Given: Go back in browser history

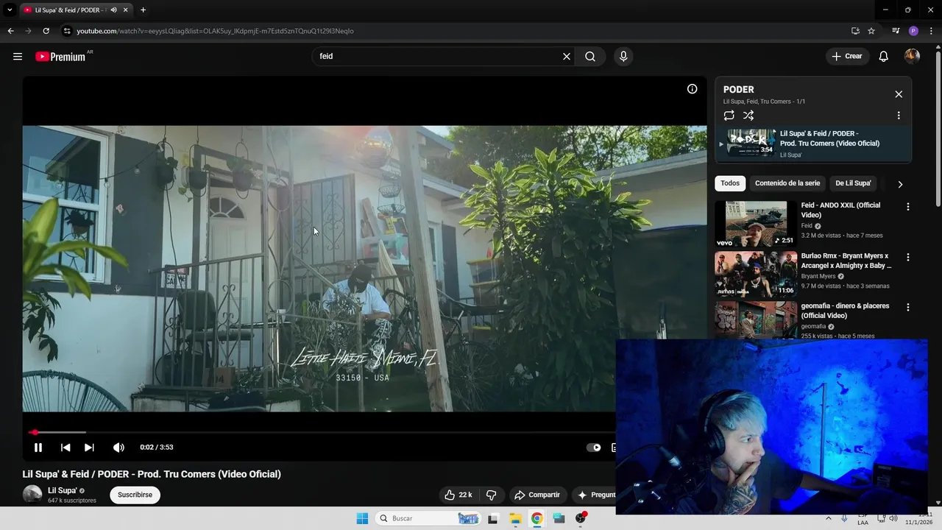Looking at the screenshot, I should click(x=10, y=31).
